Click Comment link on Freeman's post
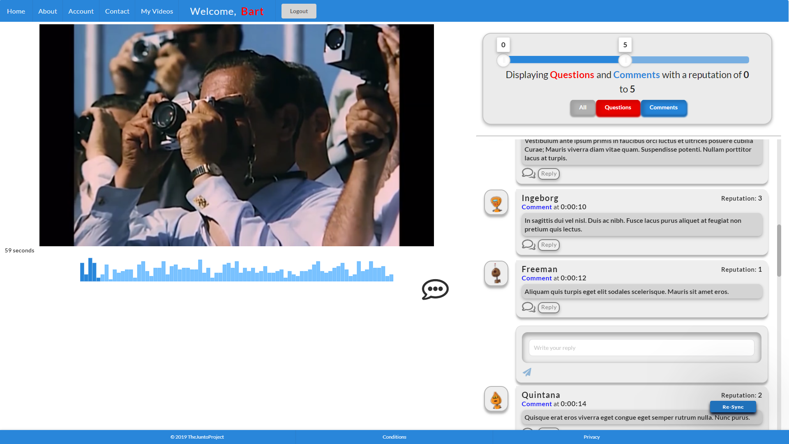The width and height of the screenshot is (789, 444). [x=537, y=278]
